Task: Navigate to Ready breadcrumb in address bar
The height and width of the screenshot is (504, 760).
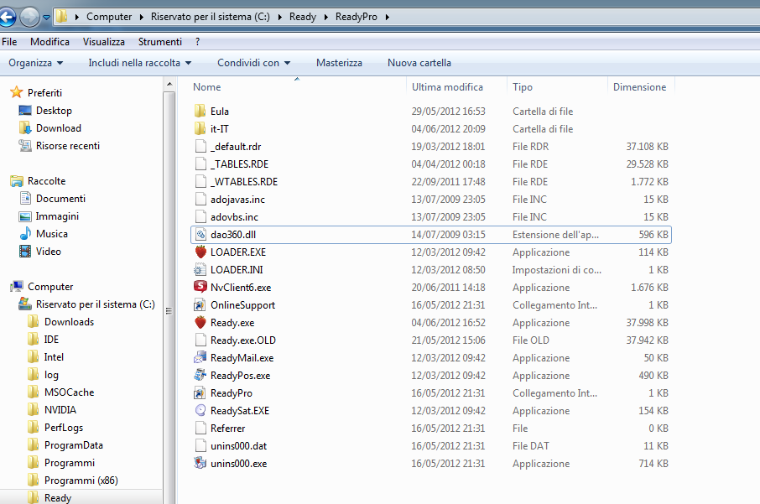Action: 303,17
